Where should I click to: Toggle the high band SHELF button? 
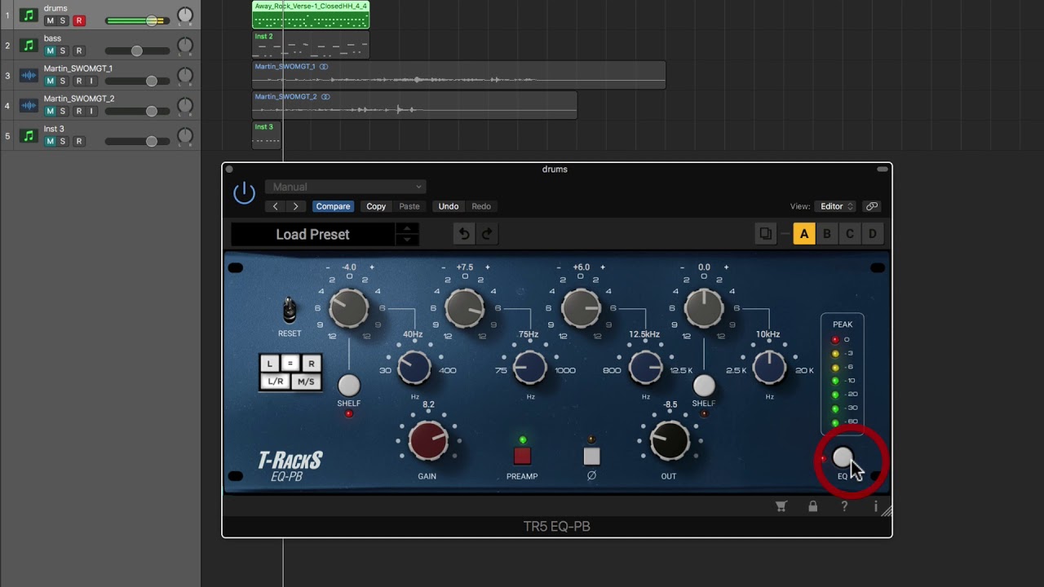pyautogui.click(x=703, y=385)
